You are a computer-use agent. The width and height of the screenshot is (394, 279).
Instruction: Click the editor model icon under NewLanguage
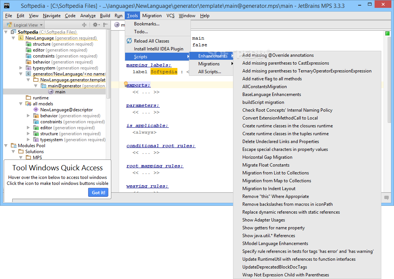coord(29,50)
